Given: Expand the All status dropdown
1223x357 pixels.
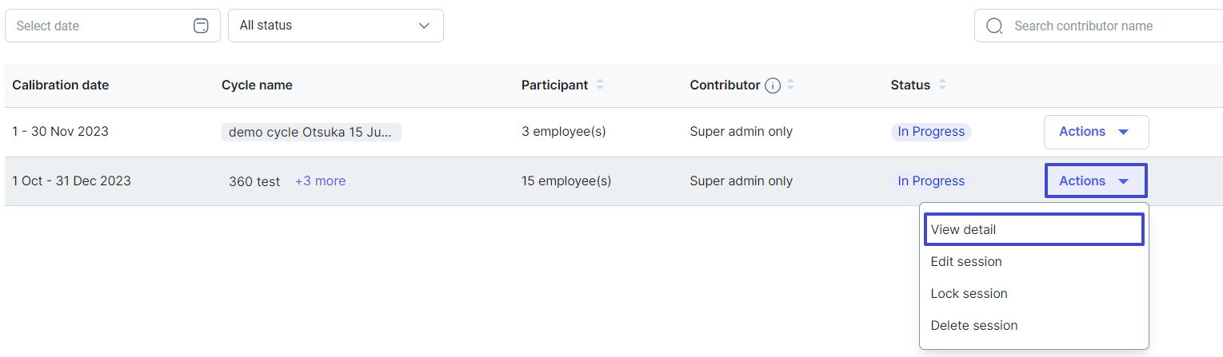Looking at the screenshot, I should point(336,26).
